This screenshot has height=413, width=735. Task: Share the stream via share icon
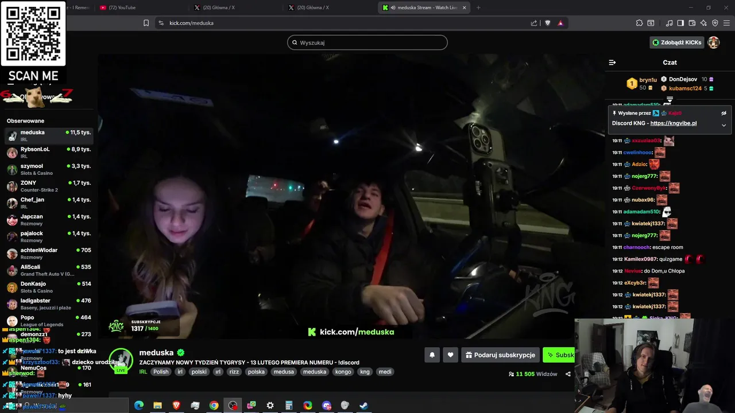pos(568,374)
